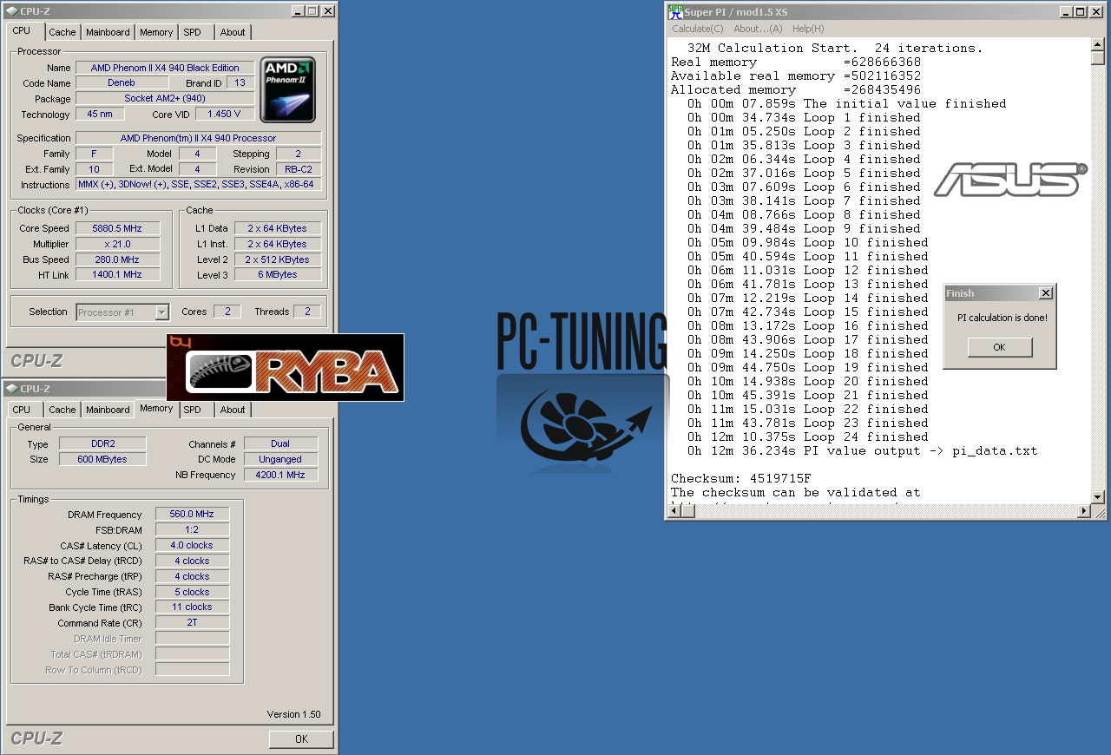Click the CPU-Z title bar icon of bottom window

(11, 389)
